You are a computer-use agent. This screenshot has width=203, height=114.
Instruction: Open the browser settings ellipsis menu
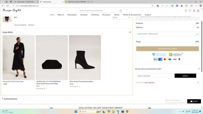pyautogui.click(x=196, y=6)
